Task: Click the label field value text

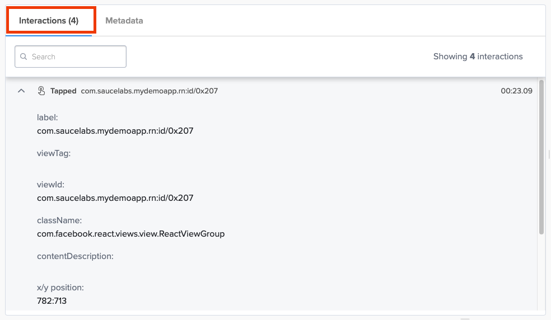Action: (x=115, y=131)
